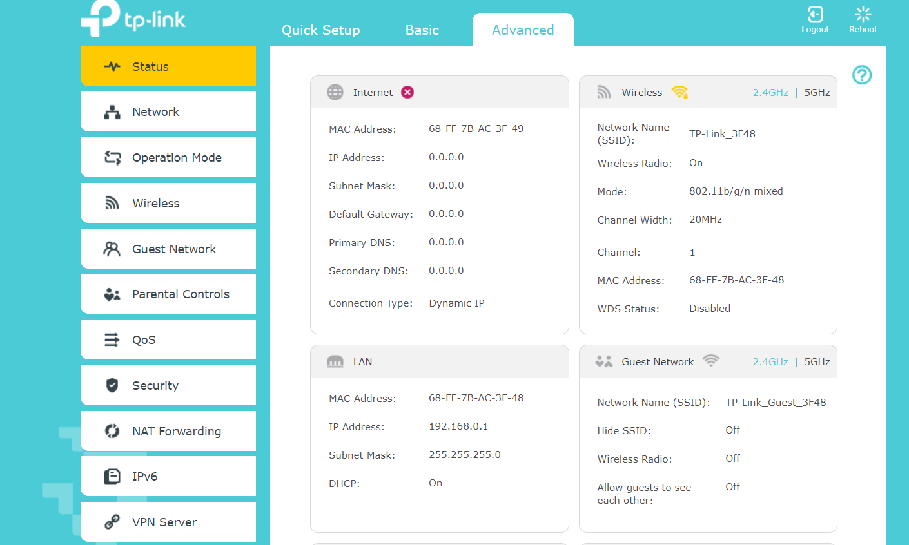
Task: Click the Logout text label
Action: click(816, 30)
